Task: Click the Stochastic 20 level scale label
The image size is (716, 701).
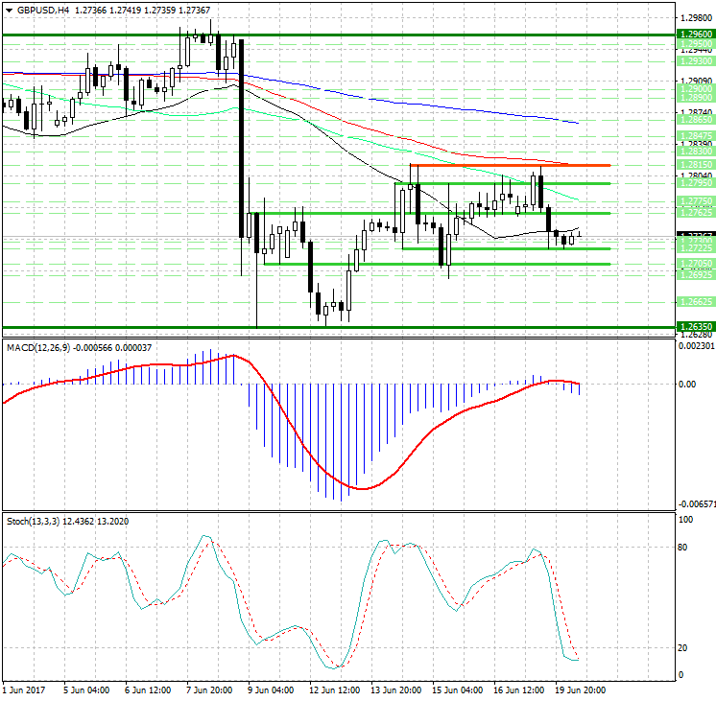Action: (x=685, y=648)
